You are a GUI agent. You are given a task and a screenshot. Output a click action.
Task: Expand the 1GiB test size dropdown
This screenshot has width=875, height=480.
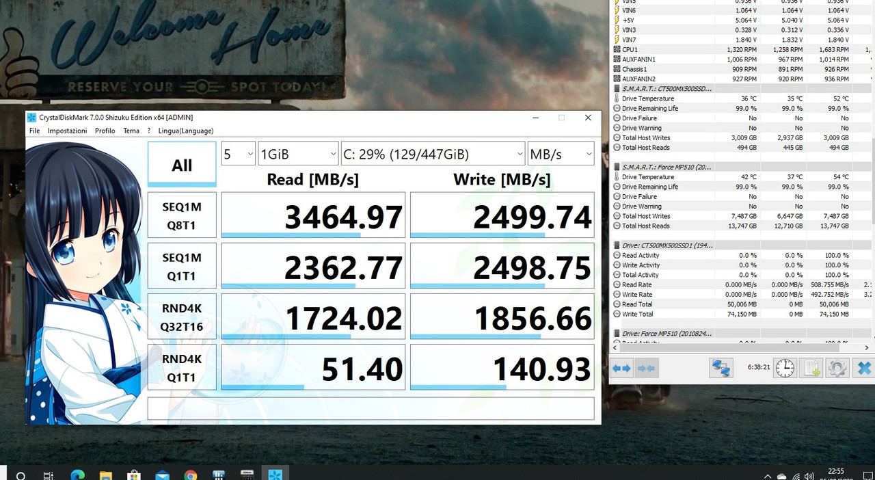pyautogui.click(x=298, y=154)
